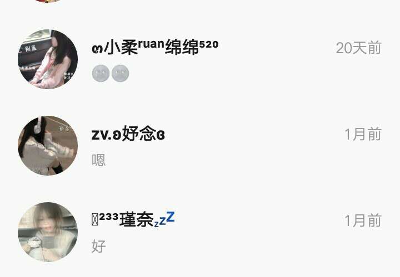The width and height of the screenshot is (400, 277).
Task: Tap the superscript ruan text in 小柔's name
Action: pos(151,44)
